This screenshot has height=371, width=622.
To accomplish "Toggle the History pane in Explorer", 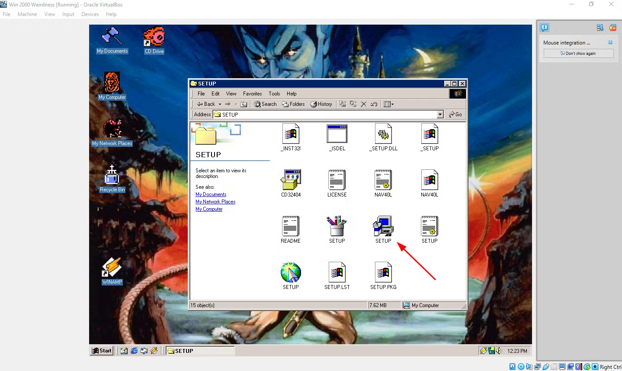I will tap(321, 104).
